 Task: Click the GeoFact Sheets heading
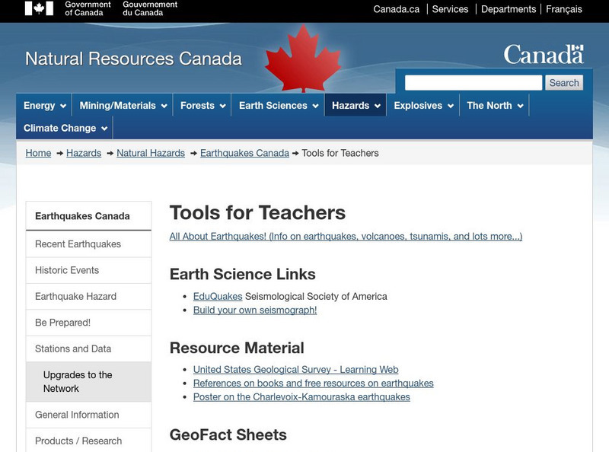228,434
